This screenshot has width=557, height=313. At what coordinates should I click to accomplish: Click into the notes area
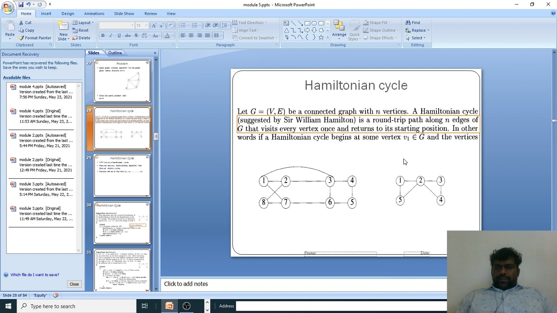[305, 284]
